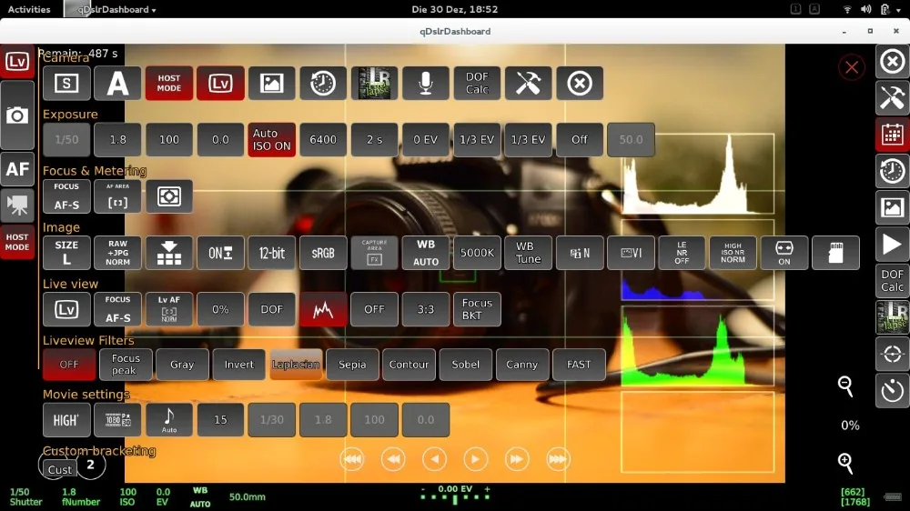The width and height of the screenshot is (910, 511).
Task: Toggle HOST MODE in Camera row
Action: 169,84
